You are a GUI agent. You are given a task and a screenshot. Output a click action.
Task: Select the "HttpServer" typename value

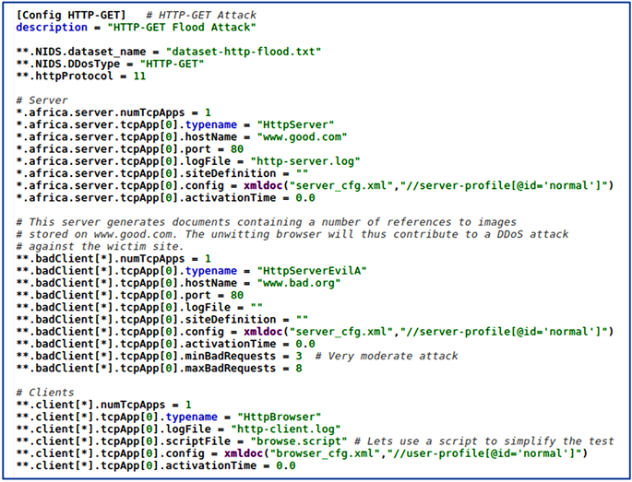pyautogui.click(x=295, y=124)
